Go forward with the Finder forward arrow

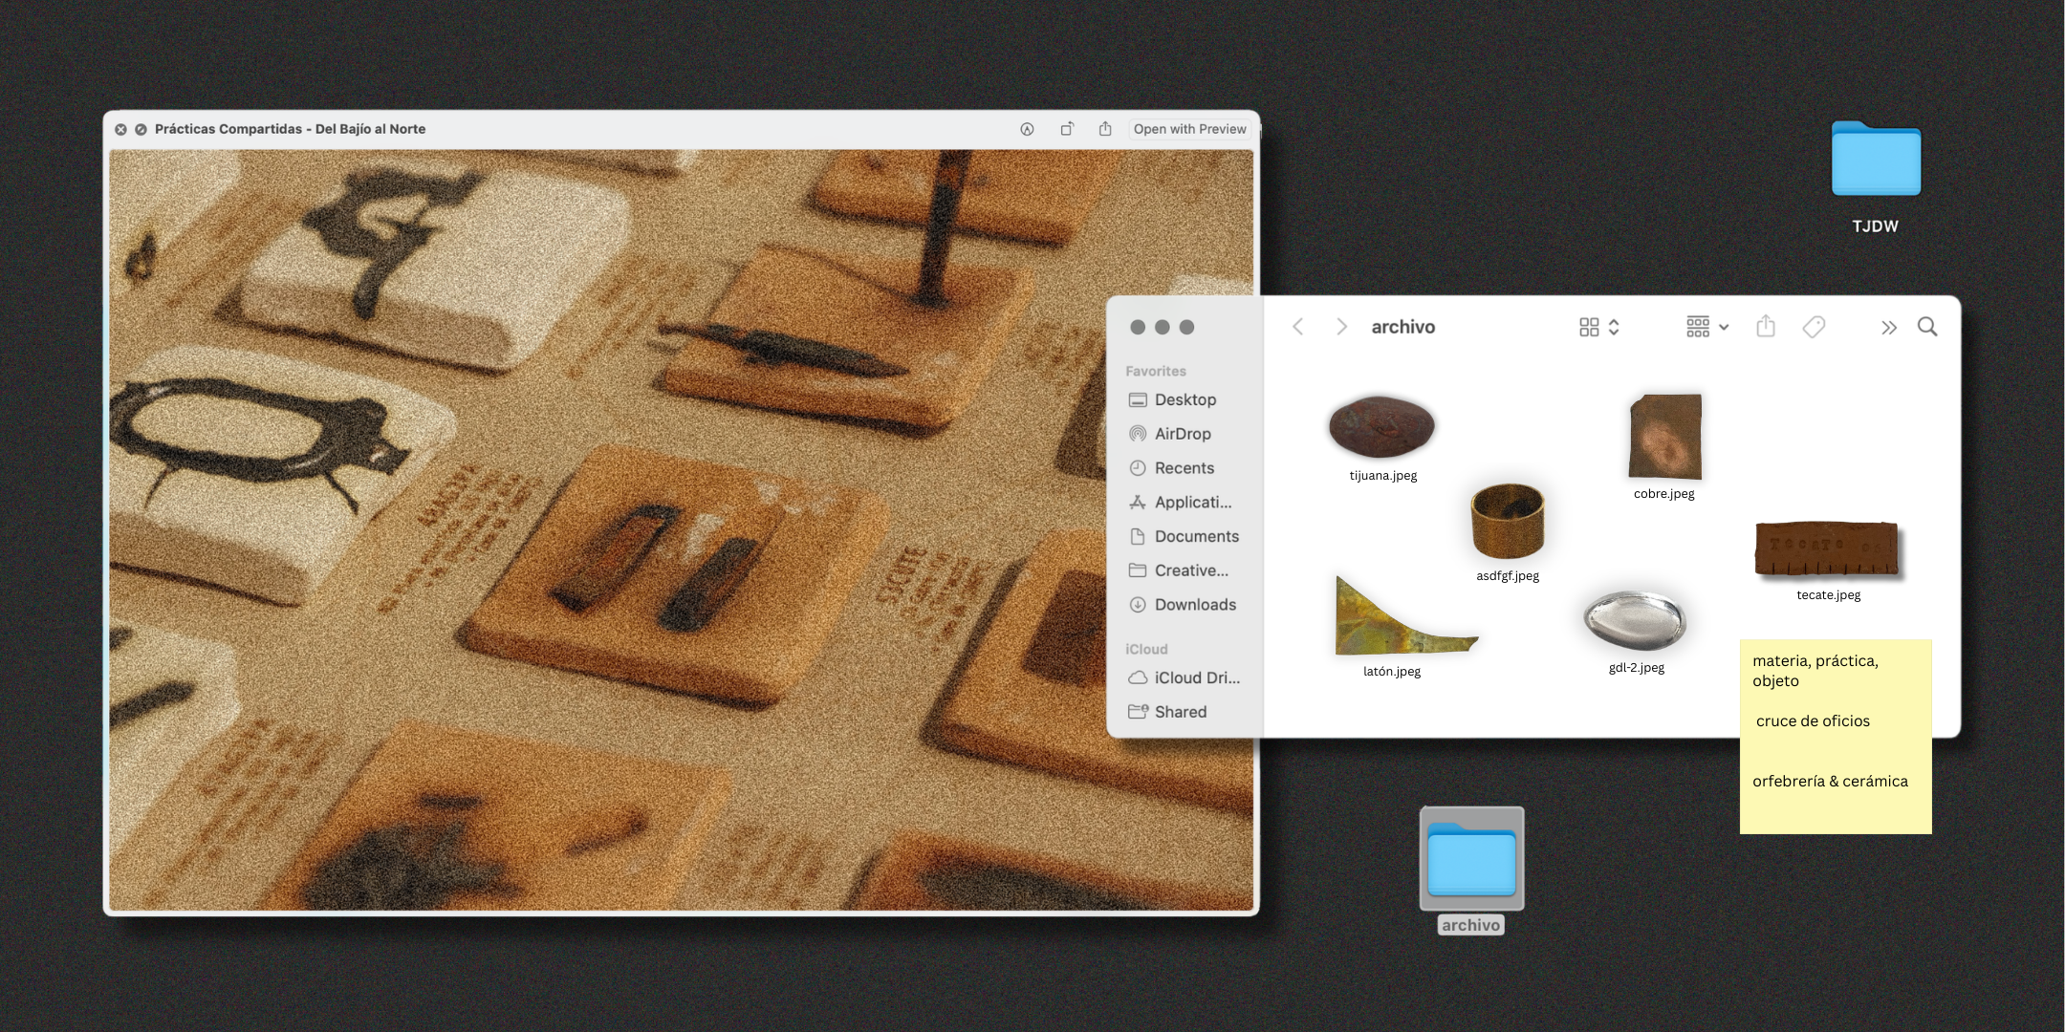pyautogui.click(x=1341, y=327)
